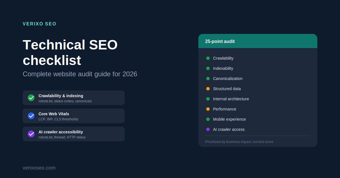Viewport: 340px width, 178px height.
Task: Click the 25-point audit header
Action: tap(258, 41)
